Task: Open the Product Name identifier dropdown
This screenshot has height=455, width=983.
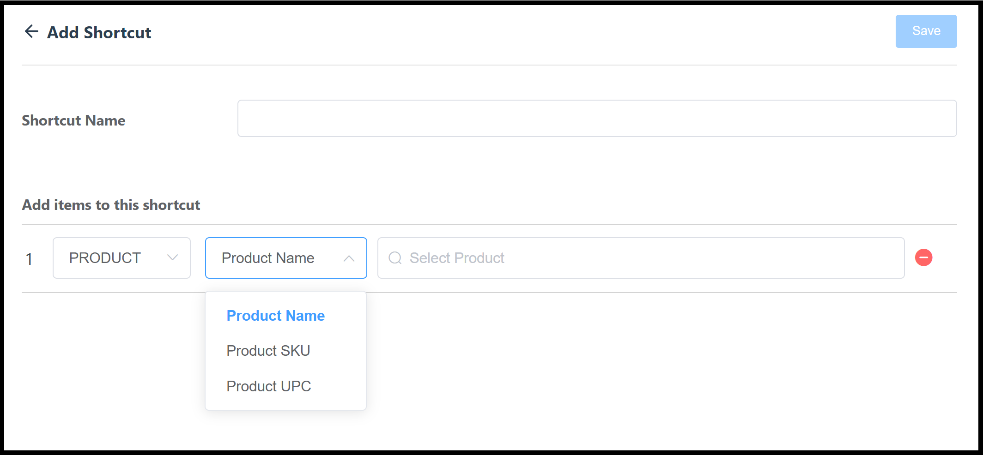Action: point(285,258)
